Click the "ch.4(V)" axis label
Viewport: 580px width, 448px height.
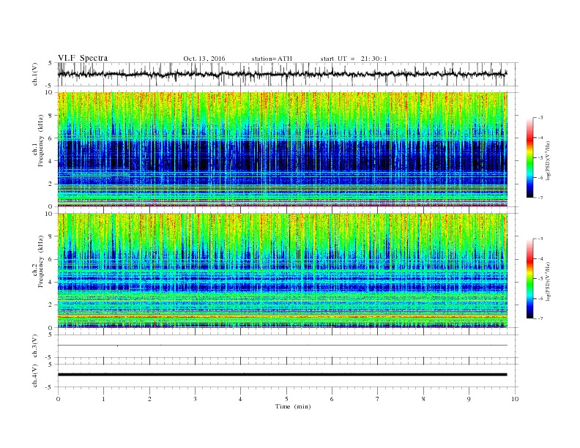click(x=34, y=376)
